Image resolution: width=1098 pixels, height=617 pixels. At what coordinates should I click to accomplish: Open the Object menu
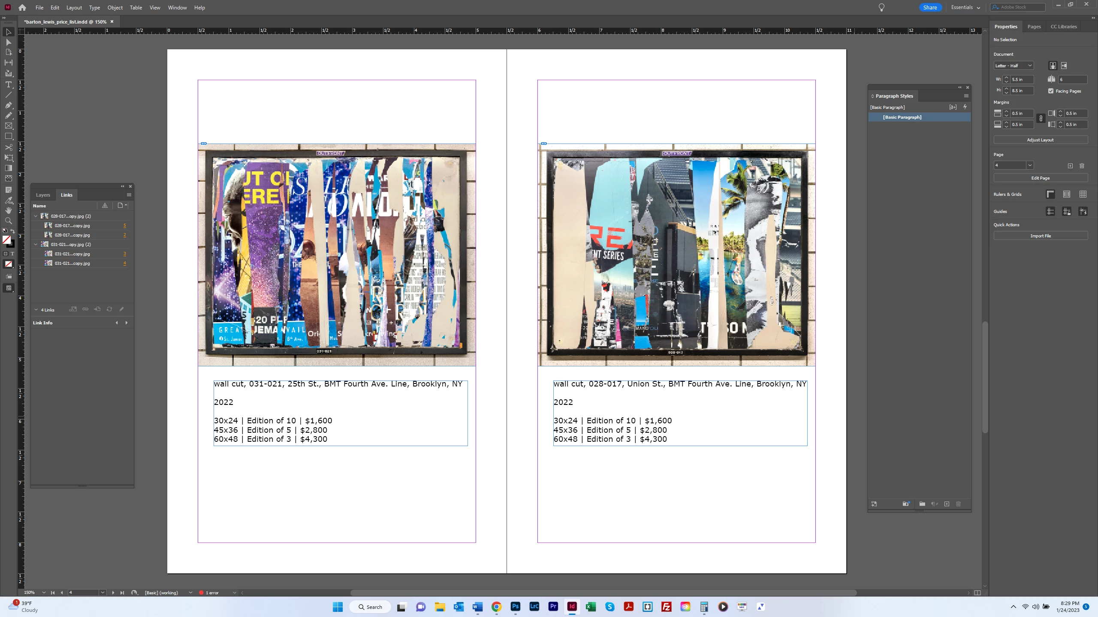click(x=115, y=7)
